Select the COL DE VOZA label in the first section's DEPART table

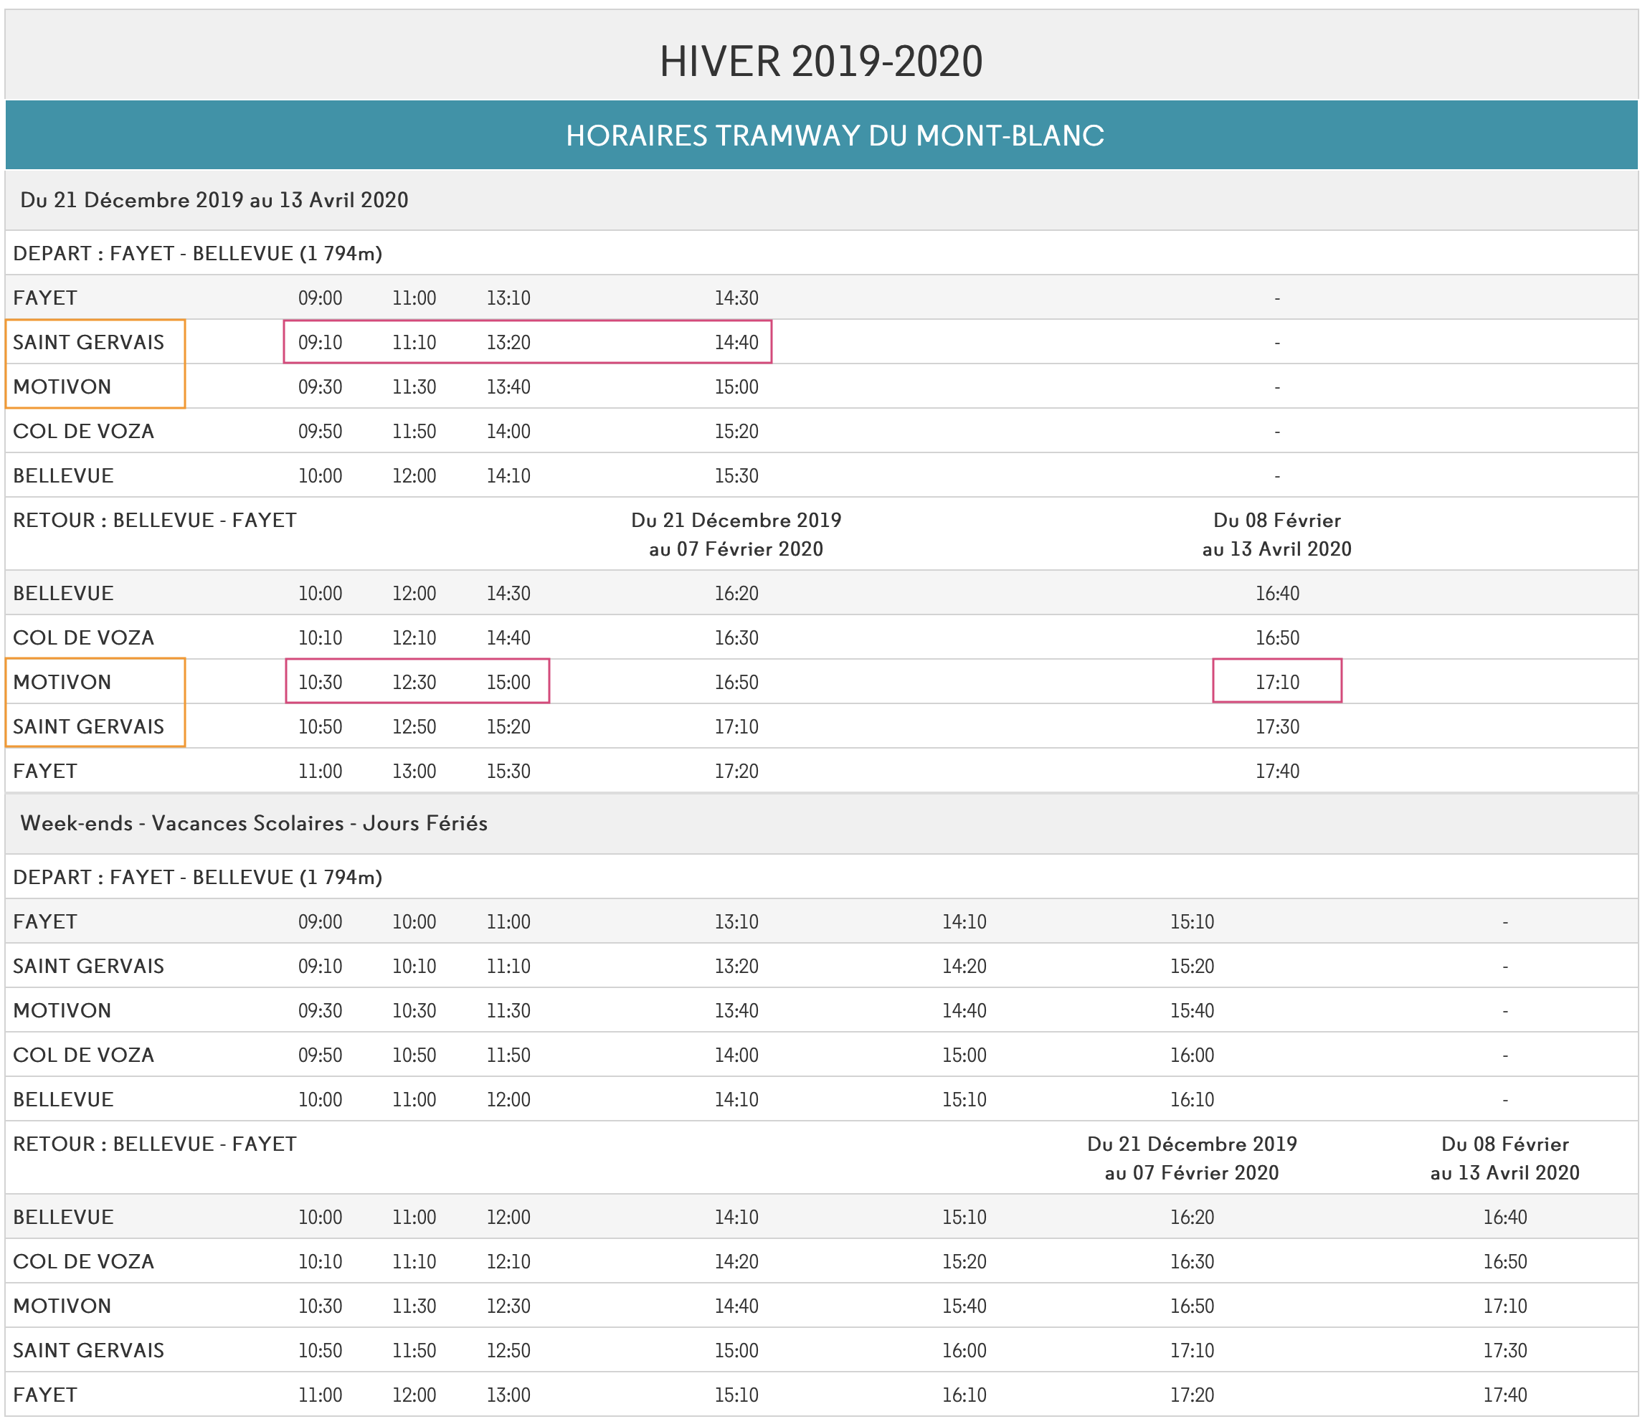[x=83, y=431]
